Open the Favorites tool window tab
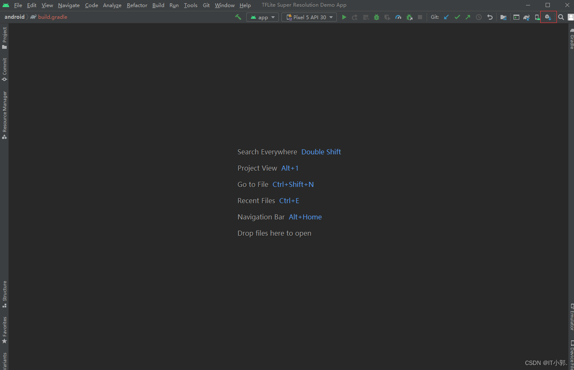The image size is (574, 370). click(x=5, y=330)
